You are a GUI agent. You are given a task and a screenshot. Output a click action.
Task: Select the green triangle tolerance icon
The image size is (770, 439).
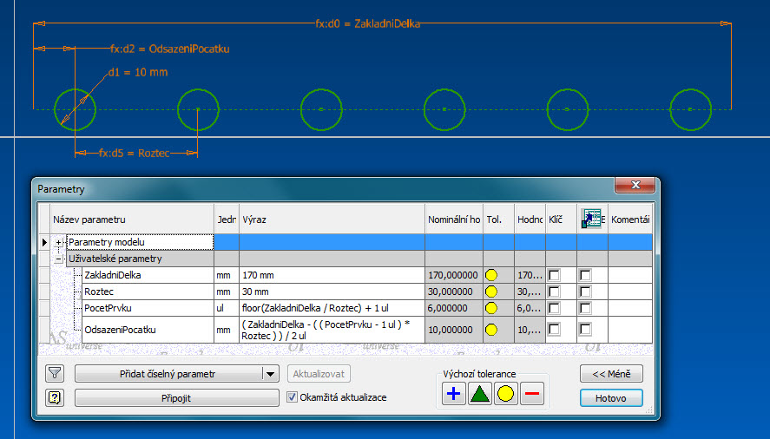pyautogui.click(x=480, y=394)
